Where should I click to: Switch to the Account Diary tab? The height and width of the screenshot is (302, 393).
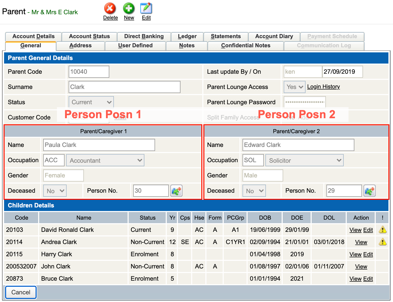tap(274, 36)
